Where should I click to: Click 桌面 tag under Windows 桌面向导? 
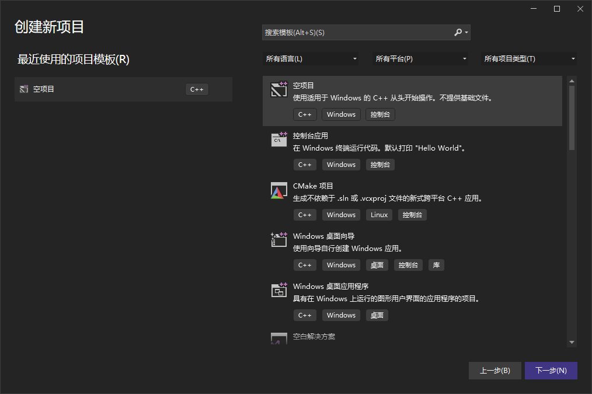click(x=377, y=265)
